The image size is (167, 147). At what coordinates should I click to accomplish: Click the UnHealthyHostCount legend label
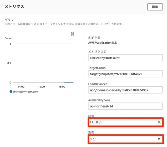point(26,92)
